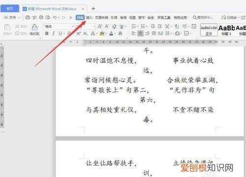246x177 pixels.
Task: Click the bulleted list icon
Action: 134,27
